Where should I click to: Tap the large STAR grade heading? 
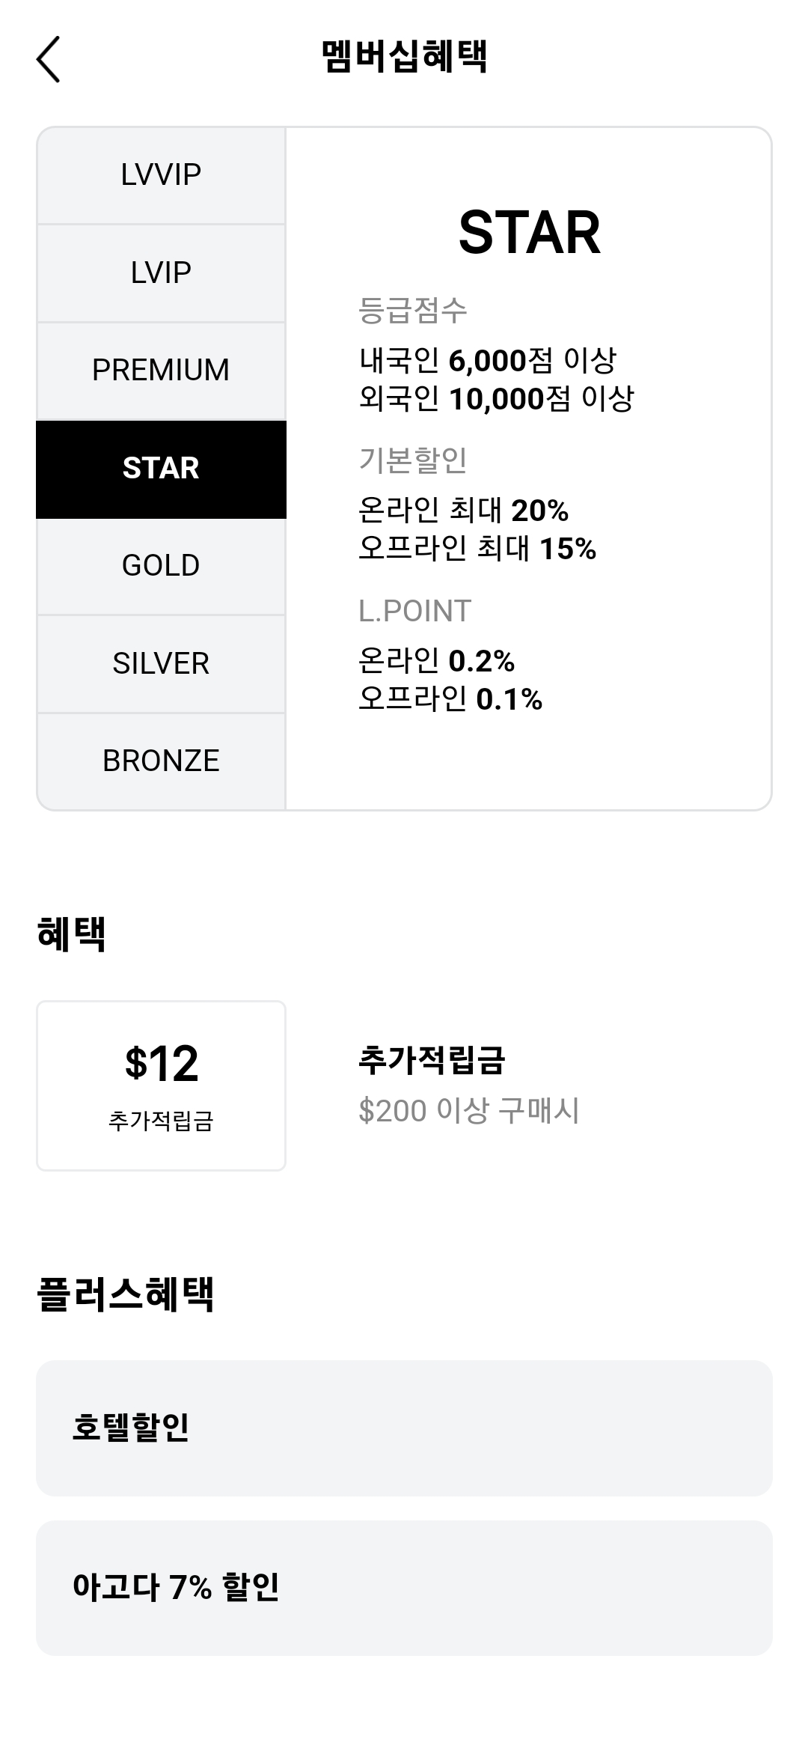[x=529, y=233]
